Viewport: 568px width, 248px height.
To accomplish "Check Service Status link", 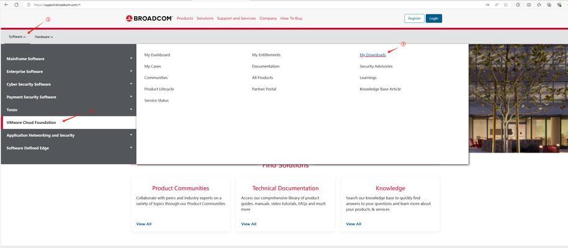I will pos(156,100).
